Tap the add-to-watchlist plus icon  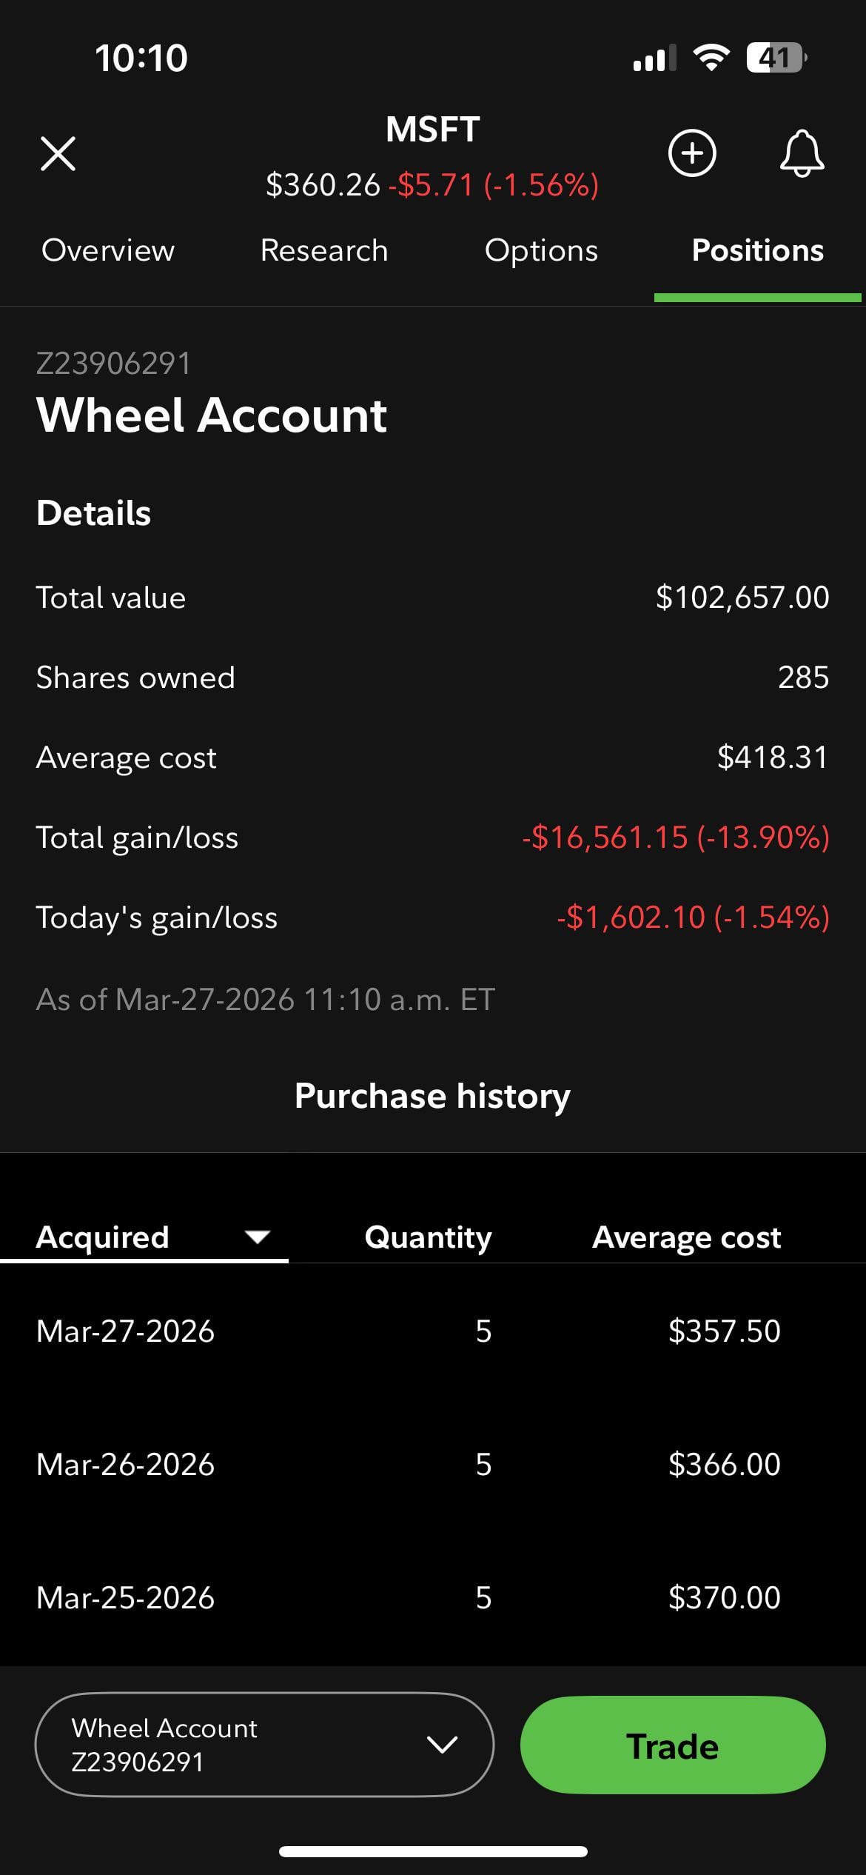692,153
